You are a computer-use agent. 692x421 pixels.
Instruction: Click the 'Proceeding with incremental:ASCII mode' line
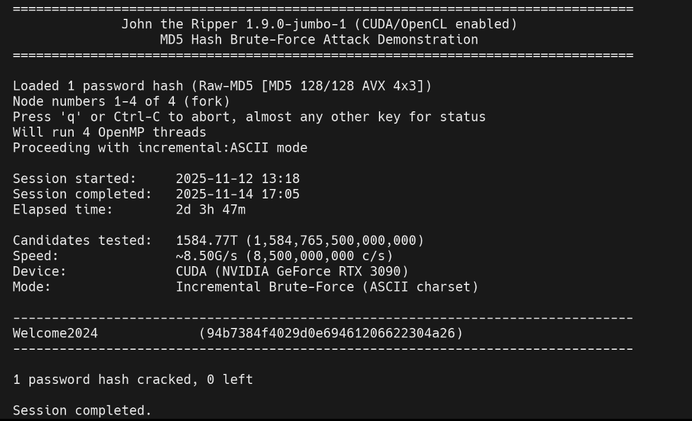[x=160, y=148]
